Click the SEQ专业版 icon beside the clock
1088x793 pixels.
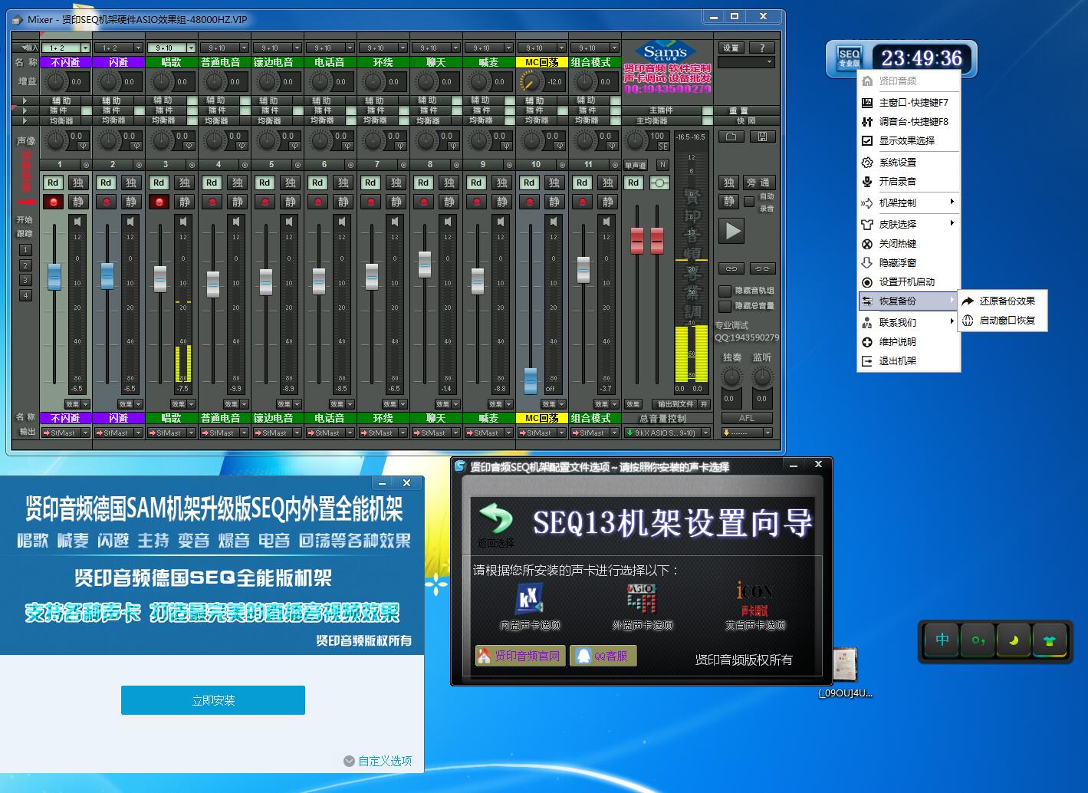coord(848,57)
